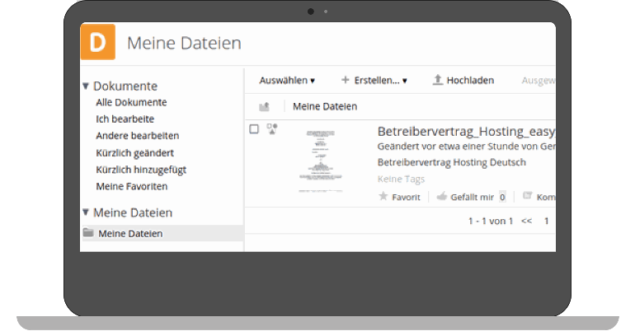Click the Meine Dateien breadcrumb
The height and width of the screenshot is (331, 635).
[325, 106]
